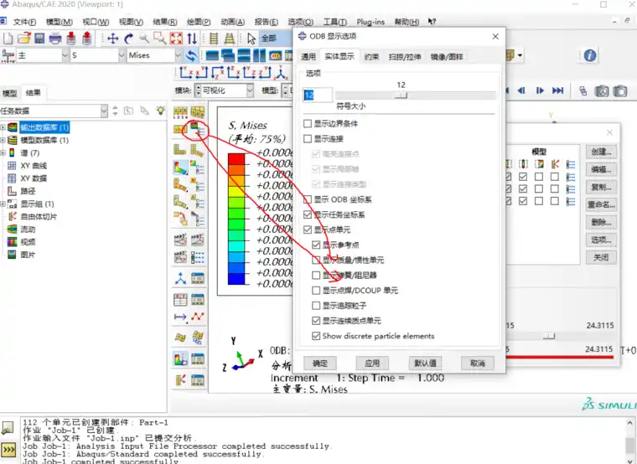Screen dimensions: 637x464
Task: Open the 结果(R) menu
Action: pos(164,22)
